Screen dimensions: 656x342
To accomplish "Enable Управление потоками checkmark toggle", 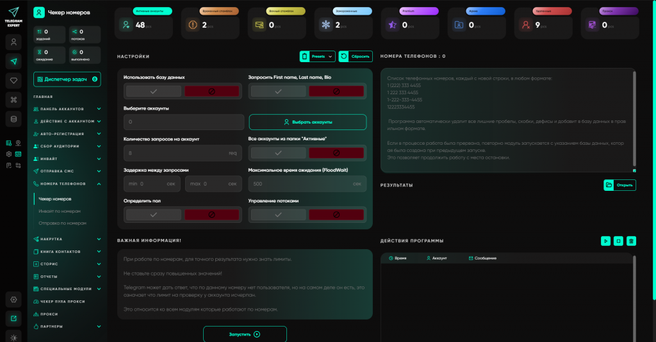I will click(x=277, y=215).
